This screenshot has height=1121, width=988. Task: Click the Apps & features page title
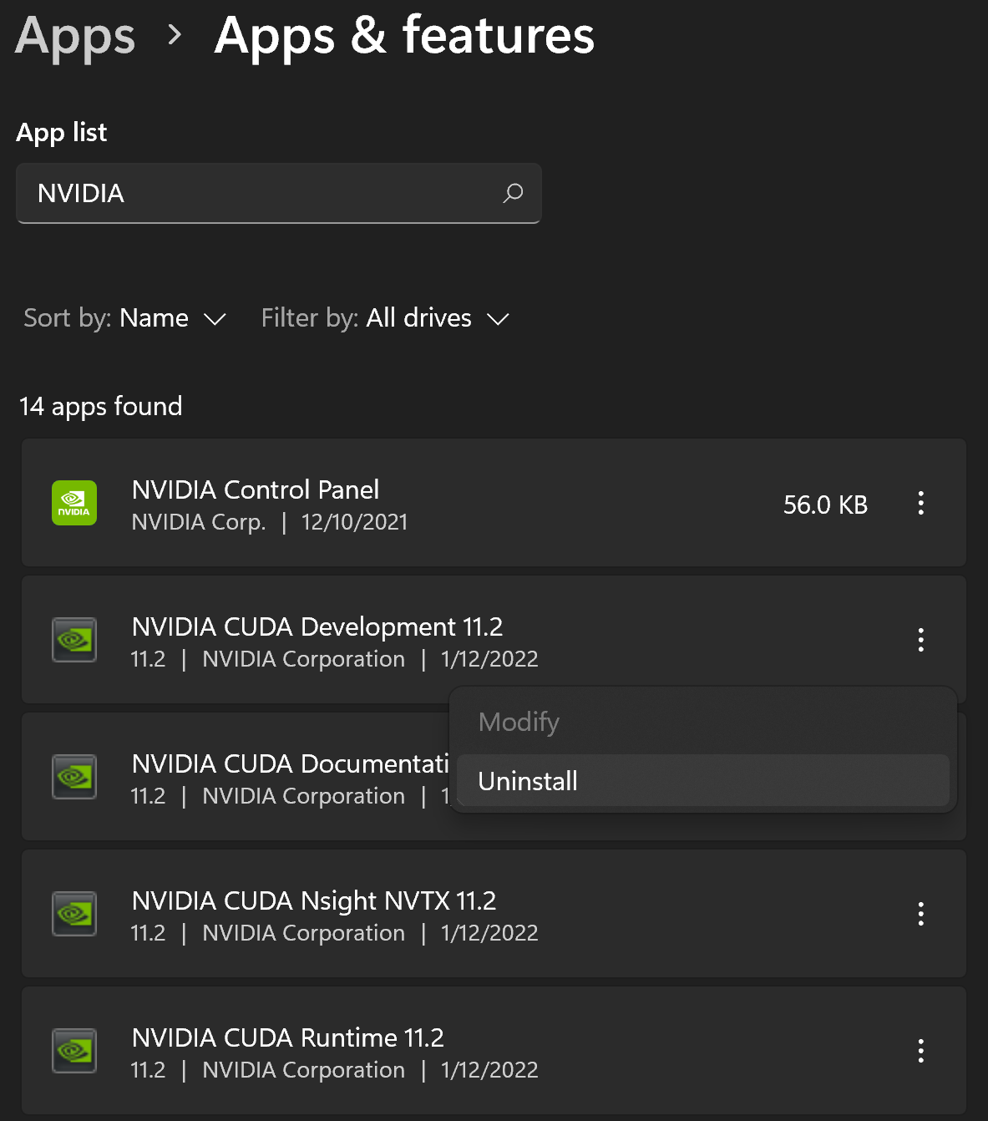(x=404, y=35)
